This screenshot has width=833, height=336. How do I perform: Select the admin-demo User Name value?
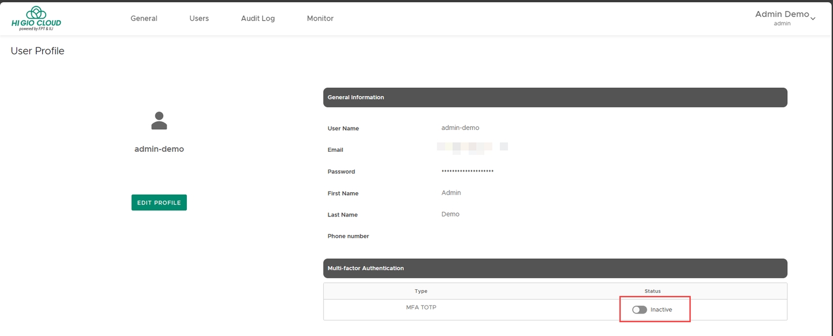[460, 128]
